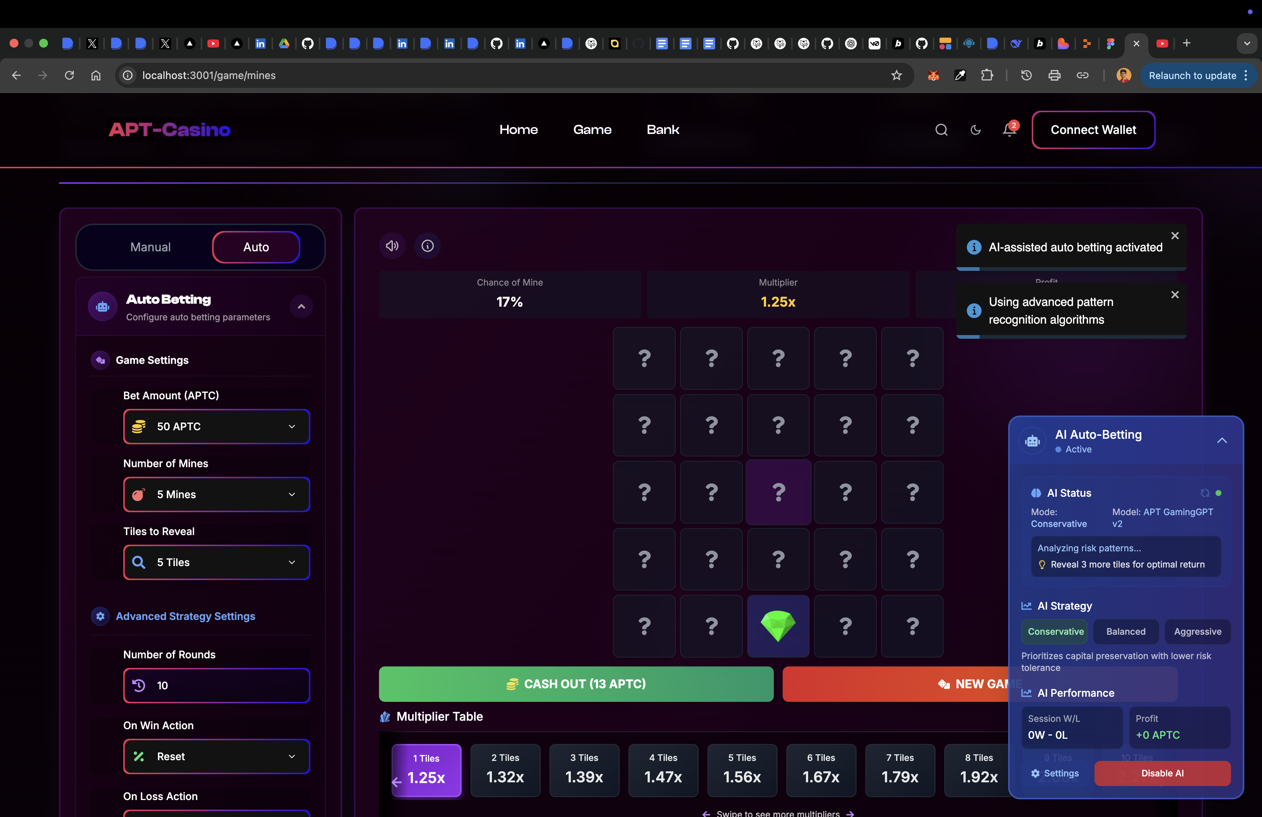Click browser reload icon

point(69,75)
